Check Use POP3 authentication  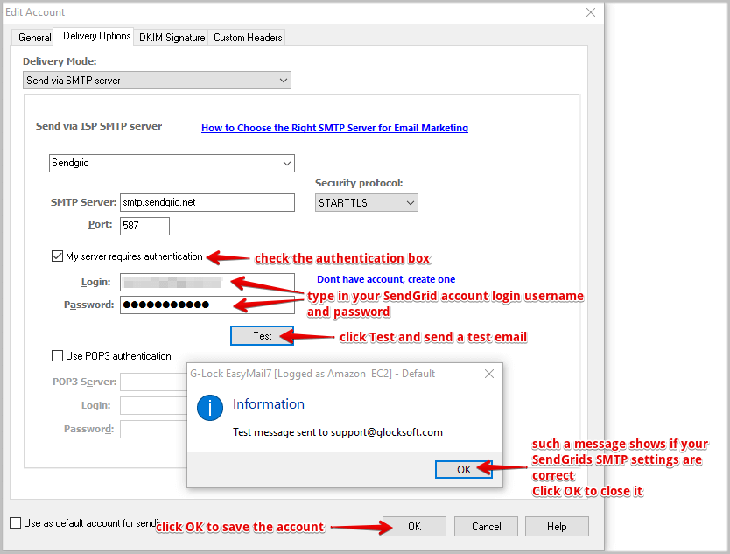pyautogui.click(x=57, y=356)
